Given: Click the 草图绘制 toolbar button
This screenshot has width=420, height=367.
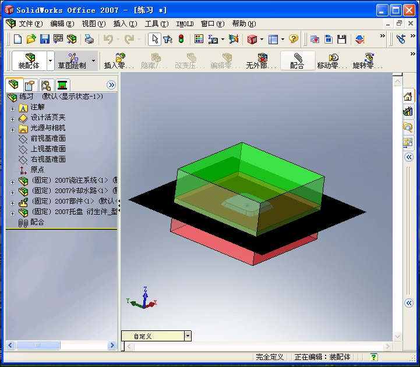Looking at the screenshot, I should click(72, 60).
